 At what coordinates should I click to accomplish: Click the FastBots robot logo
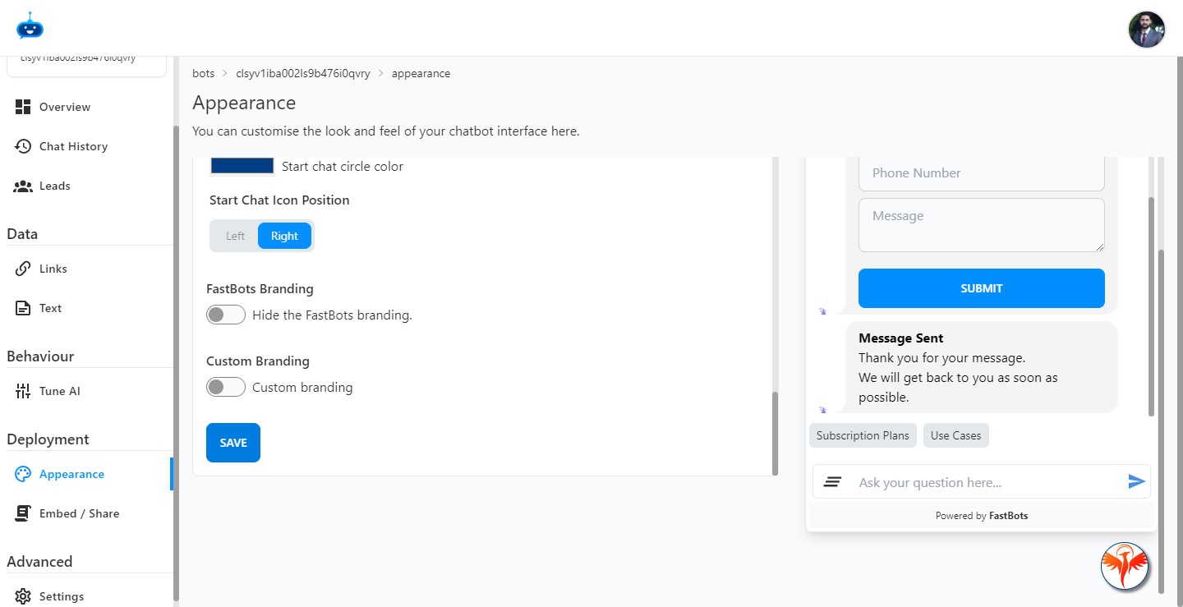tap(29, 26)
